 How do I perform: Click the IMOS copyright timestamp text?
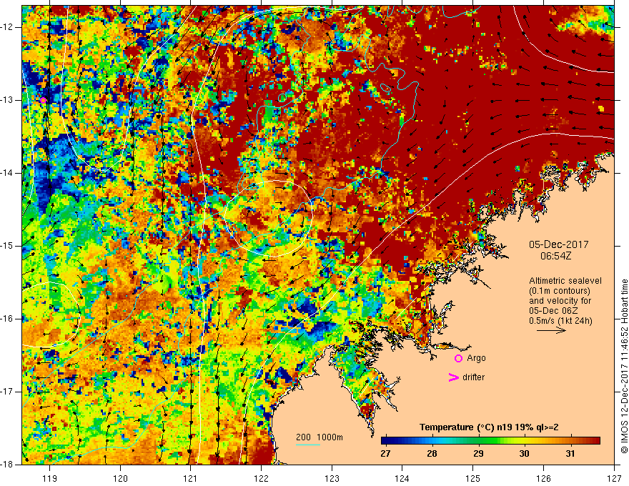(624, 367)
